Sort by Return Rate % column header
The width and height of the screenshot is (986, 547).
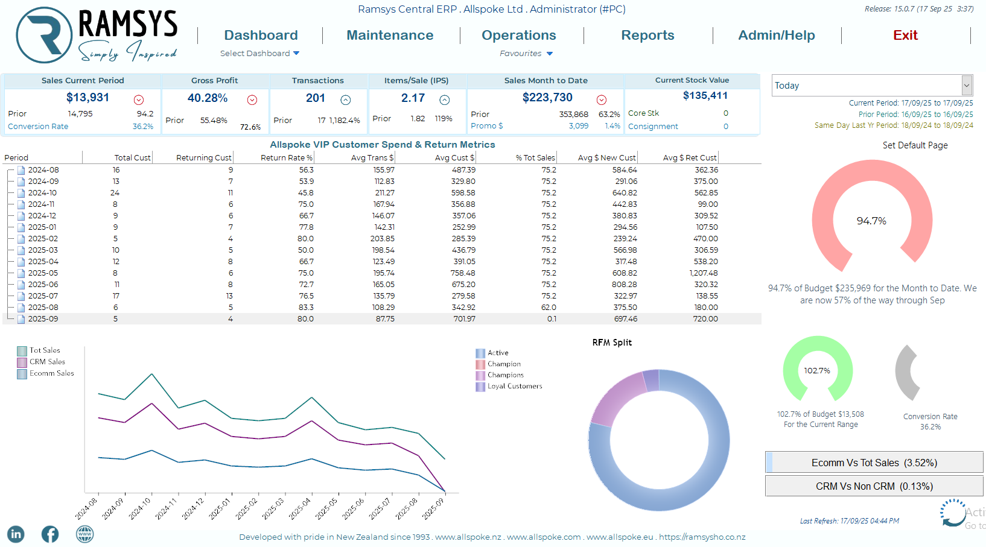287,158
